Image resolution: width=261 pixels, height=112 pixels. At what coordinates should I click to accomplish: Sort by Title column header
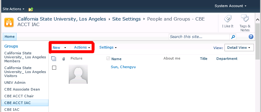[x=204, y=59]
